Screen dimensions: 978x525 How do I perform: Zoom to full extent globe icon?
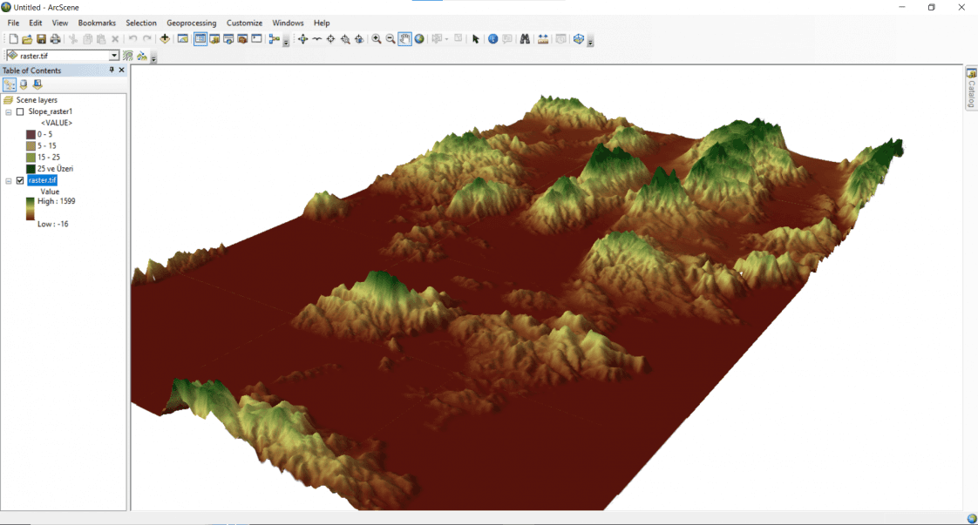(420, 39)
